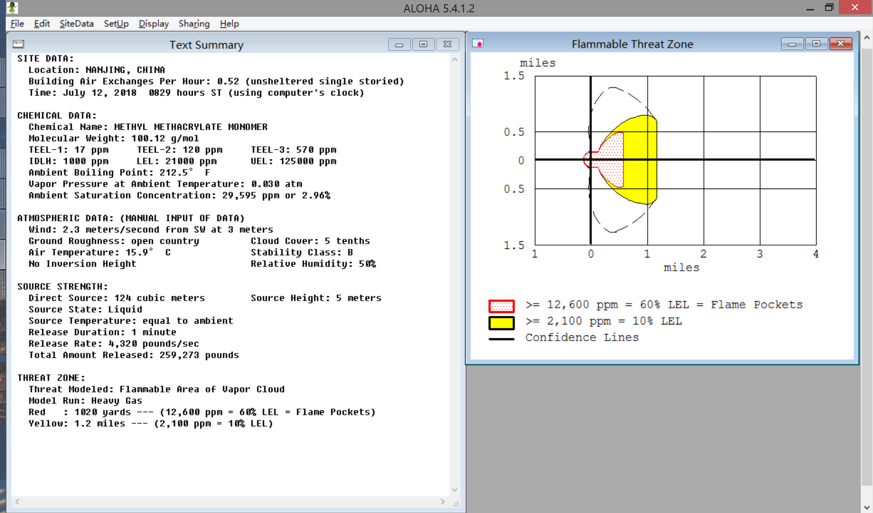Click the 'Release Rate: 4,320 pounds/sec' line
Image resolution: width=873 pixels, height=513 pixels.
point(114,343)
